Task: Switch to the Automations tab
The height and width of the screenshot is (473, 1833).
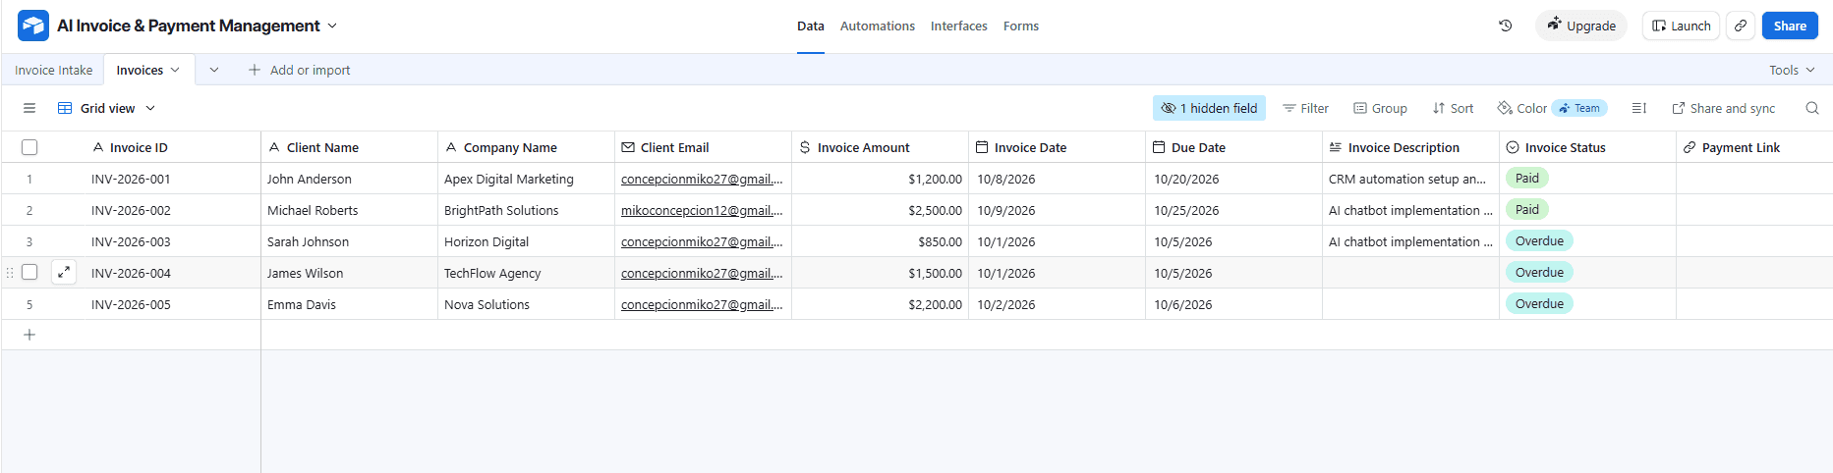Action: [878, 26]
